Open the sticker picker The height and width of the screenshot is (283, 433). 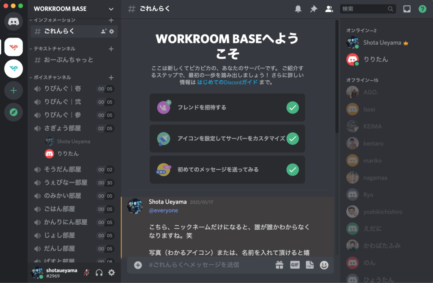pos(310,265)
